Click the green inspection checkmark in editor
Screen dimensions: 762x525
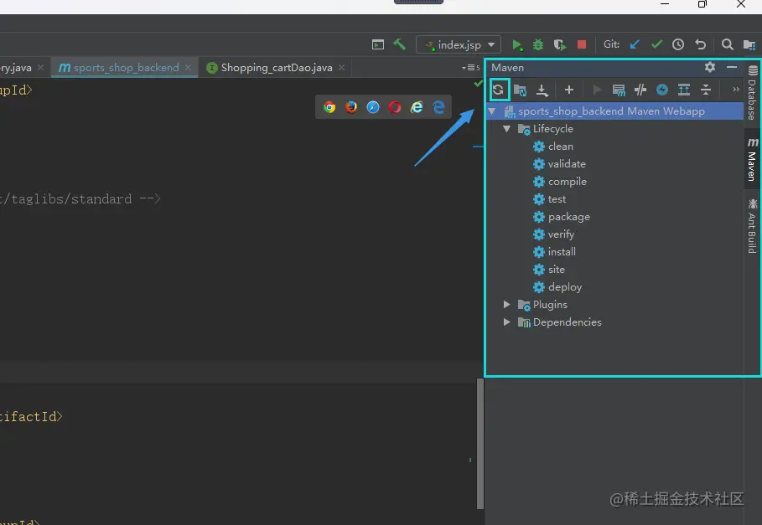coord(478,84)
